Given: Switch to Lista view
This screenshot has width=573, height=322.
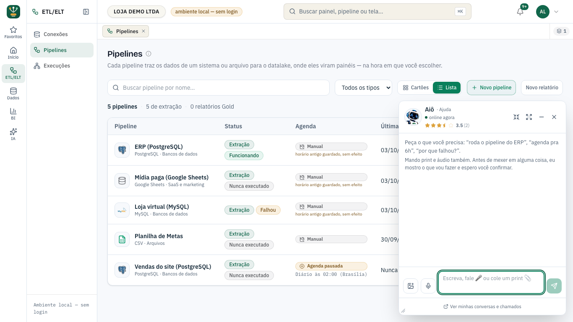Looking at the screenshot, I should pyautogui.click(x=447, y=88).
